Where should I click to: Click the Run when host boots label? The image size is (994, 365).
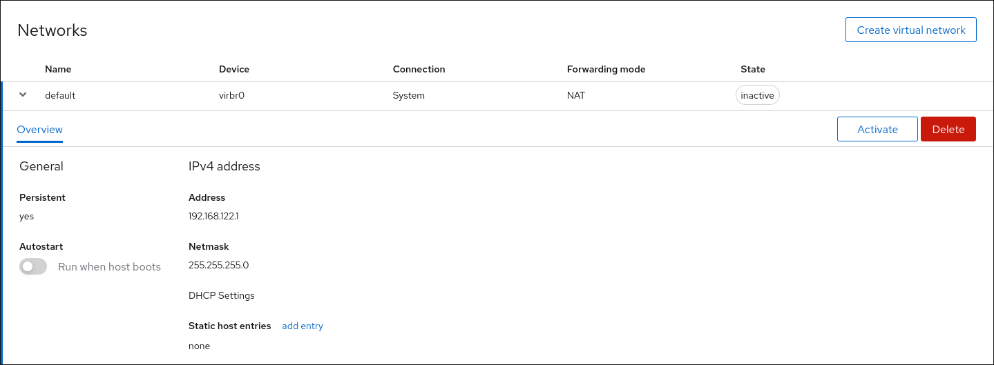(x=109, y=266)
